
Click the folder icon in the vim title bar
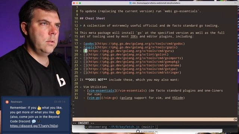(x=130, y=3)
